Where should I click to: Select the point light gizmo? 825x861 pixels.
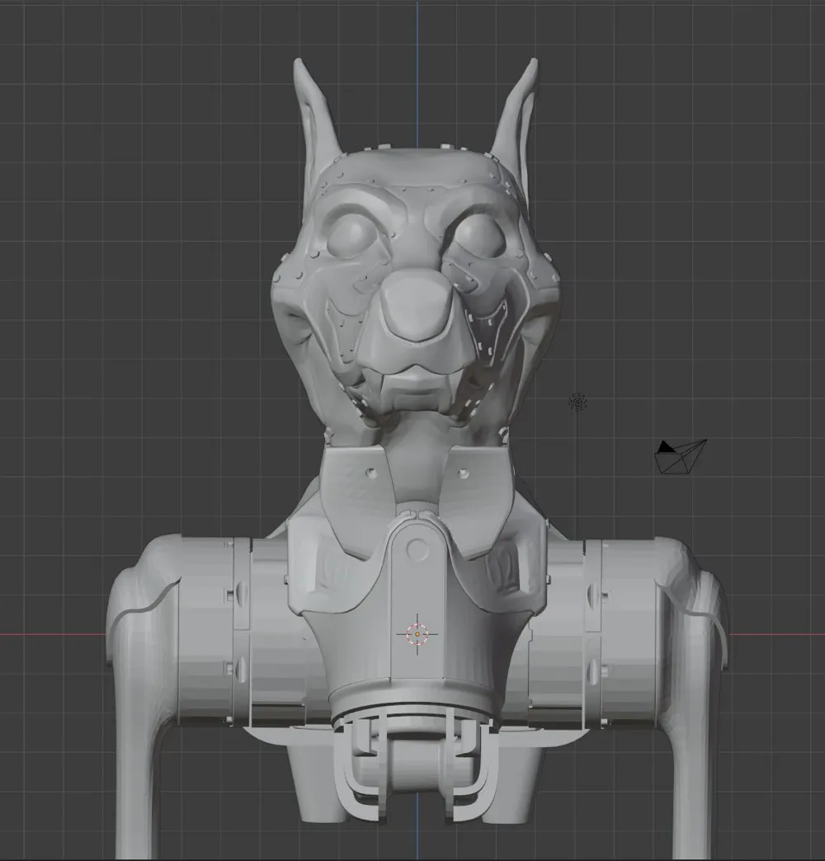click(577, 401)
